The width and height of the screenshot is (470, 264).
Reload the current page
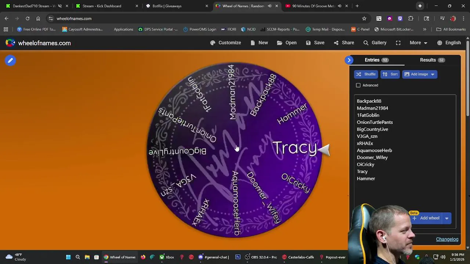[28, 19]
